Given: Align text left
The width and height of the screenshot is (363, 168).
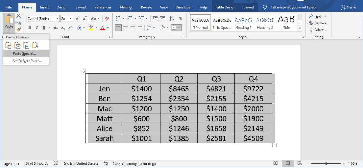Looking at the screenshot, I should [x=118, y=28].
